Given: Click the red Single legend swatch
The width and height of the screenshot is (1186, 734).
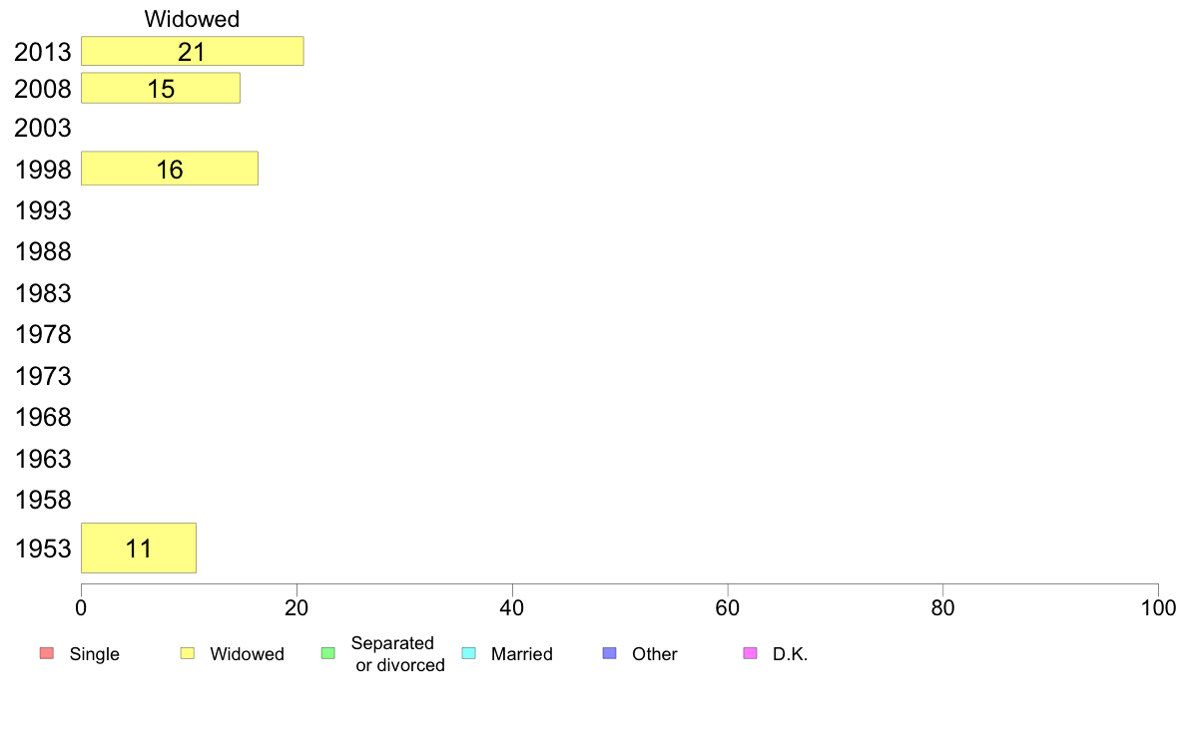Looking at the screenshot, I should tap(47, 653).
